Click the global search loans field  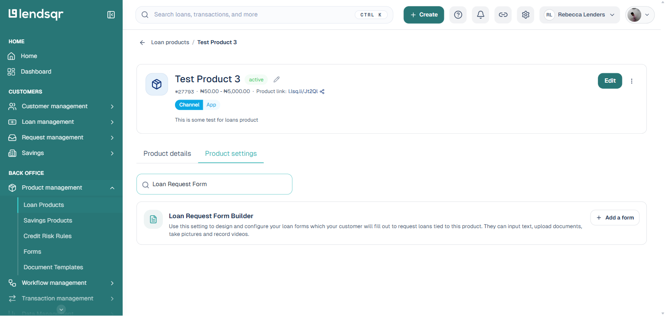[264, 15]
